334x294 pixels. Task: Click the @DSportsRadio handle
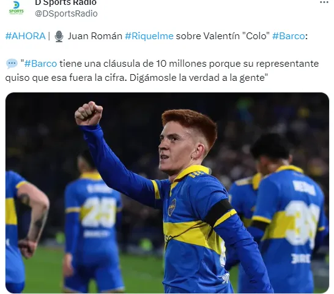coord(66,13)
